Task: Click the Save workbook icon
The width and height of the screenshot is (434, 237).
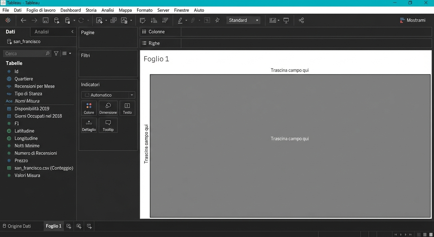Action: pos(46,20)
